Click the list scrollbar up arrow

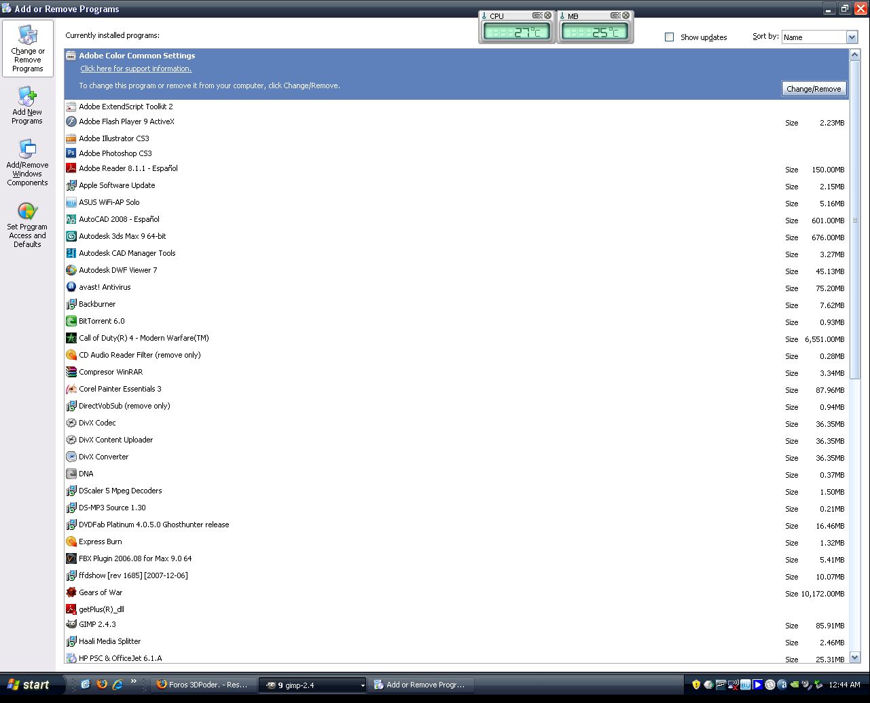click(855, 54)
